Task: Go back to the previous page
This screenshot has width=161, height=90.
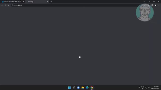Action: tap(2, 5)
